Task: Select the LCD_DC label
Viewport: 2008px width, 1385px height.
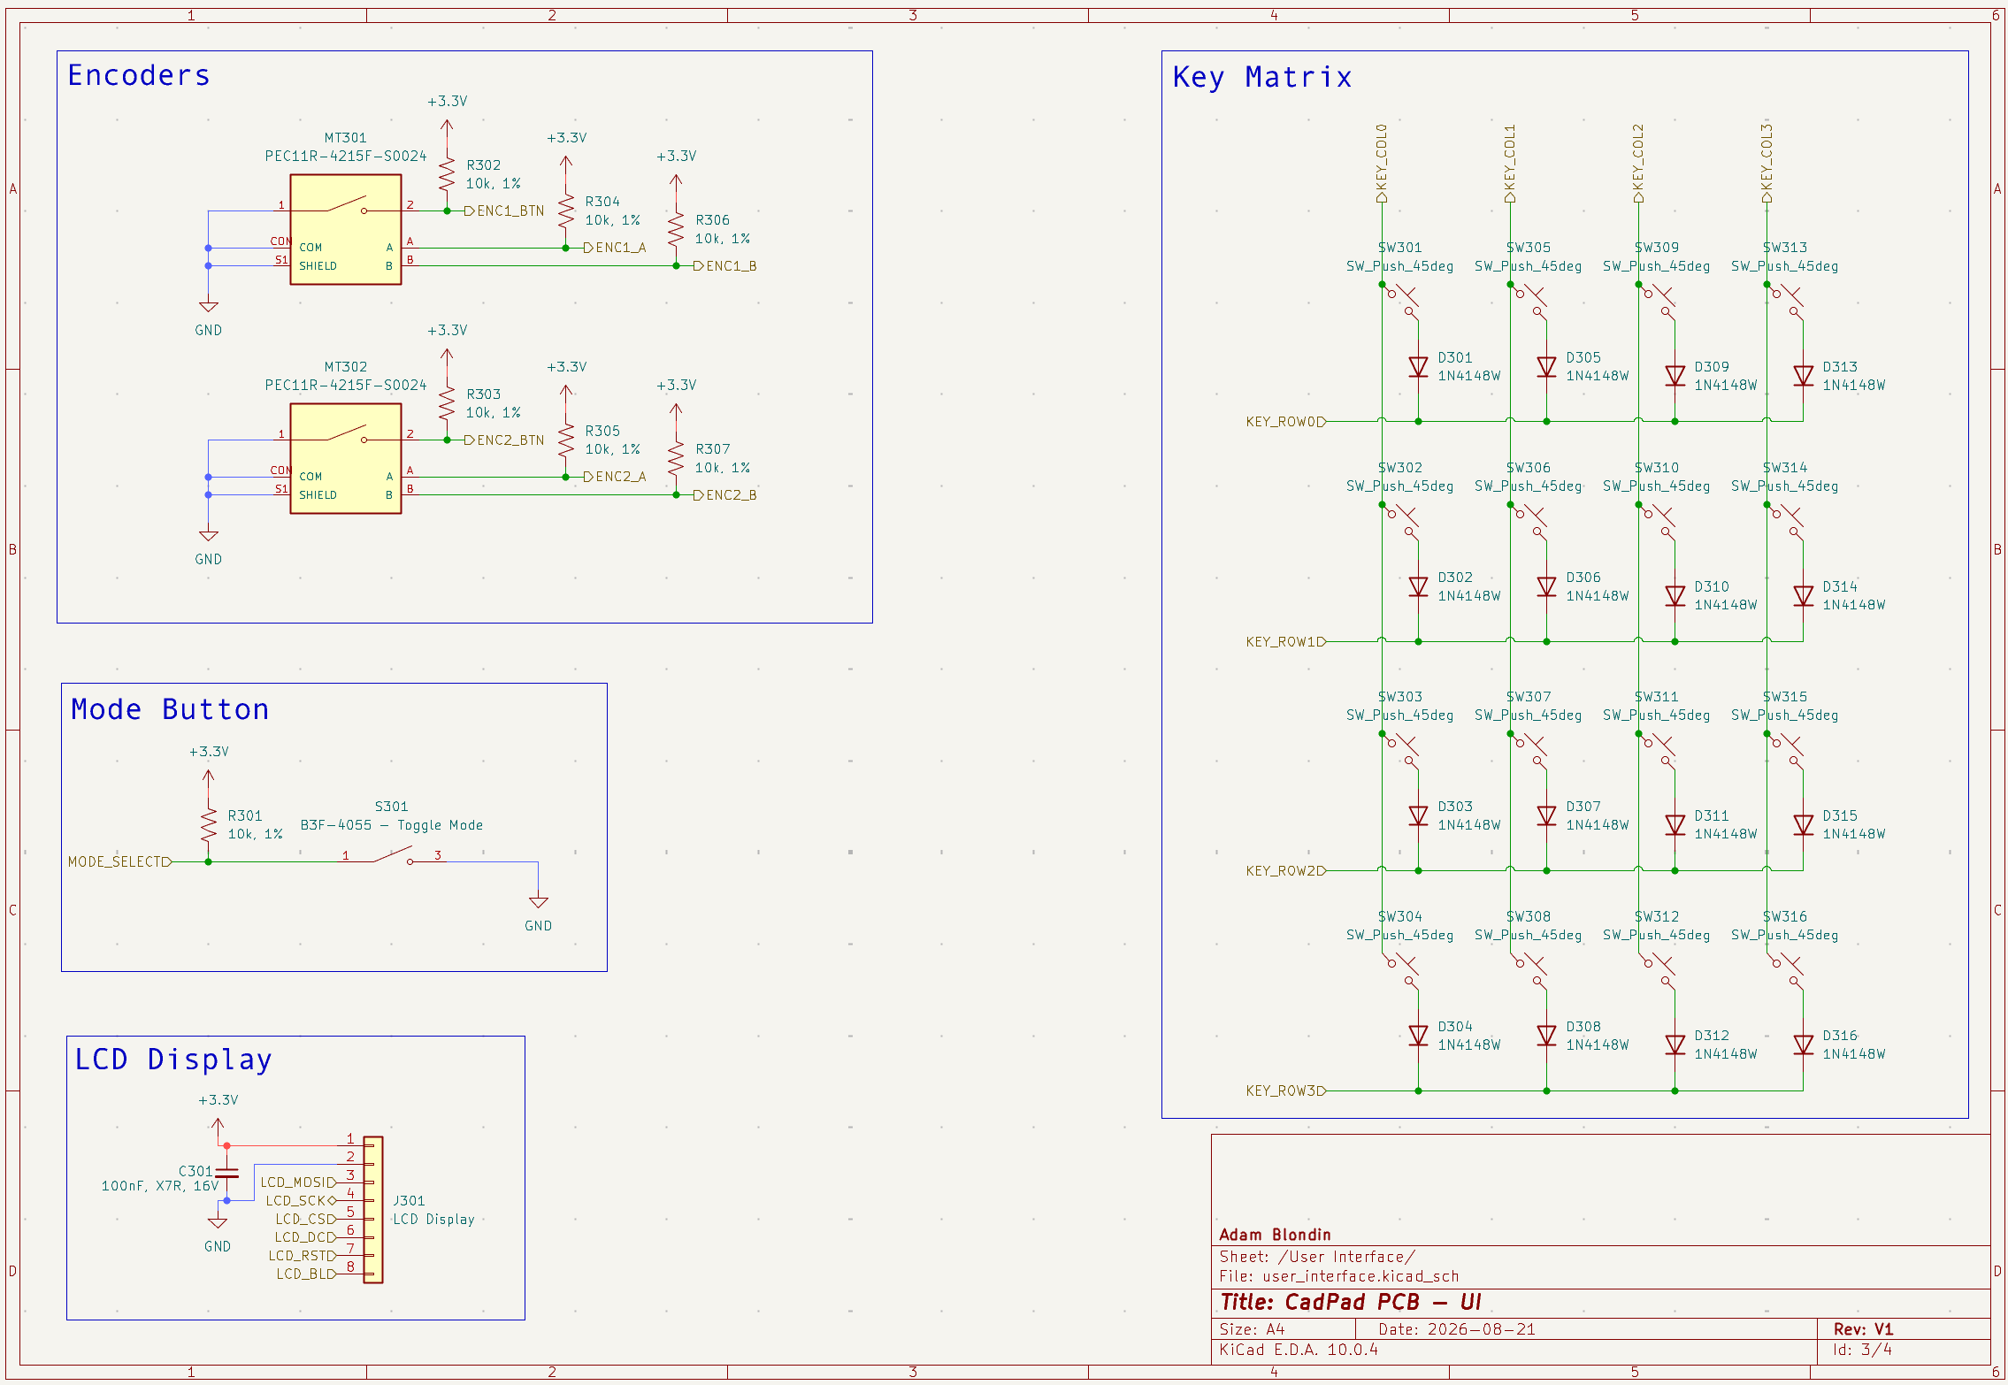Action: (305, 1237)
